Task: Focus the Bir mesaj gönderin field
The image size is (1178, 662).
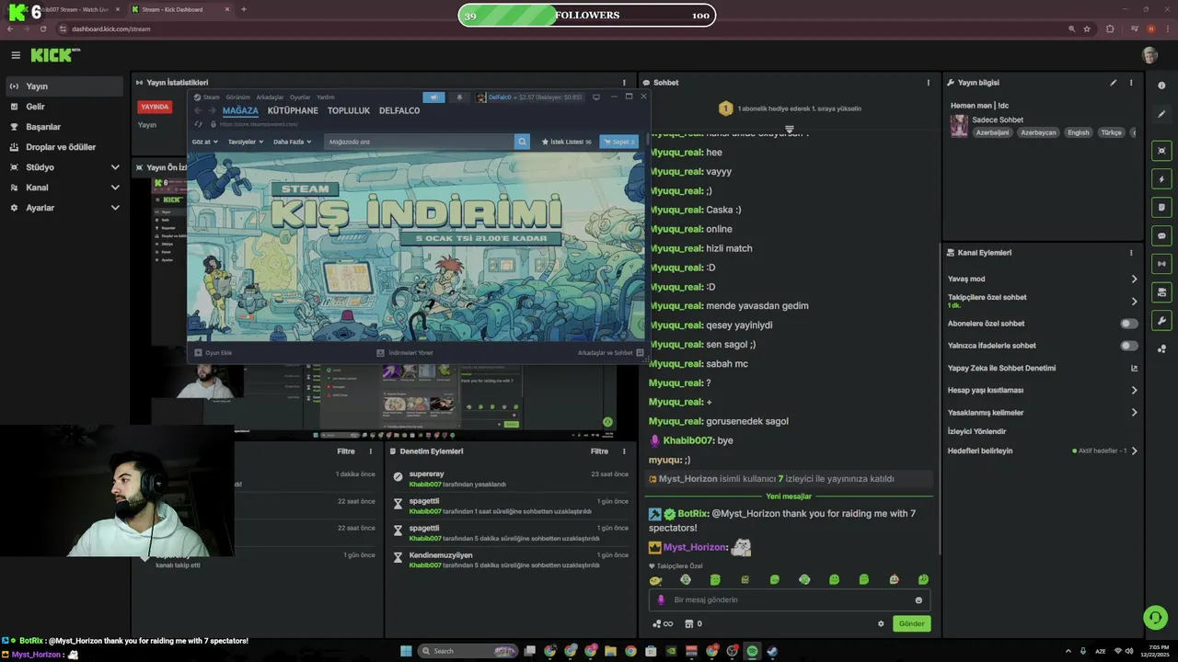Action: tap(790, 600)
